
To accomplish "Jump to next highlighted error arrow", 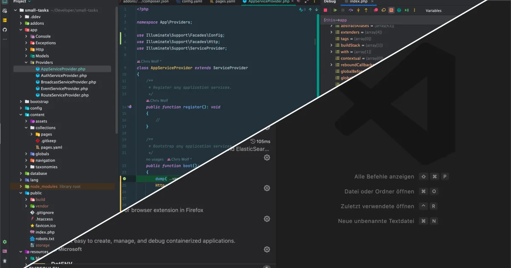I will tap(316, 9).
